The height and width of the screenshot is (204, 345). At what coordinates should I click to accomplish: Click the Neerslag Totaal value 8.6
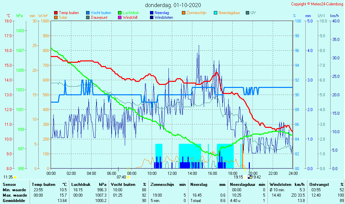pos(222,200)
